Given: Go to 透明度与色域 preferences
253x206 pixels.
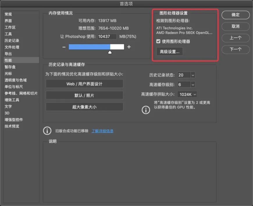Looking at the screenshot, I should click(x=21, y=80).
